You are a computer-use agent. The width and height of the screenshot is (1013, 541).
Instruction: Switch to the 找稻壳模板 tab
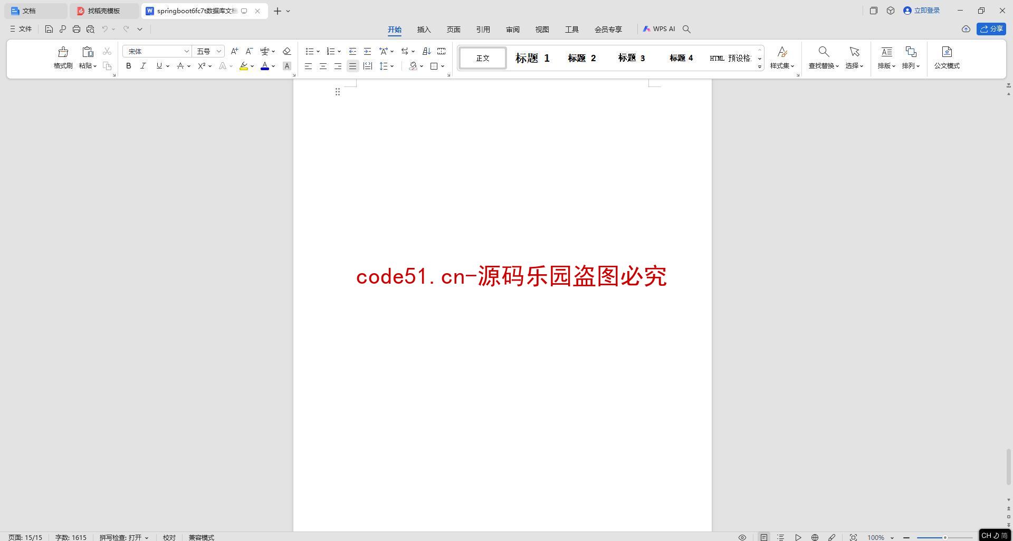point(104,11)
